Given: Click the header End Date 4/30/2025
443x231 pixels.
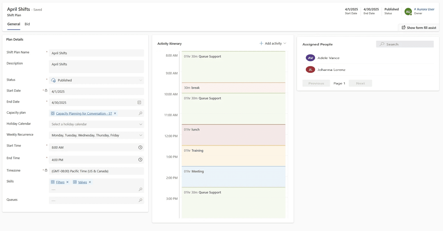Looking at the screenshot, I should [x=371, y=9].
